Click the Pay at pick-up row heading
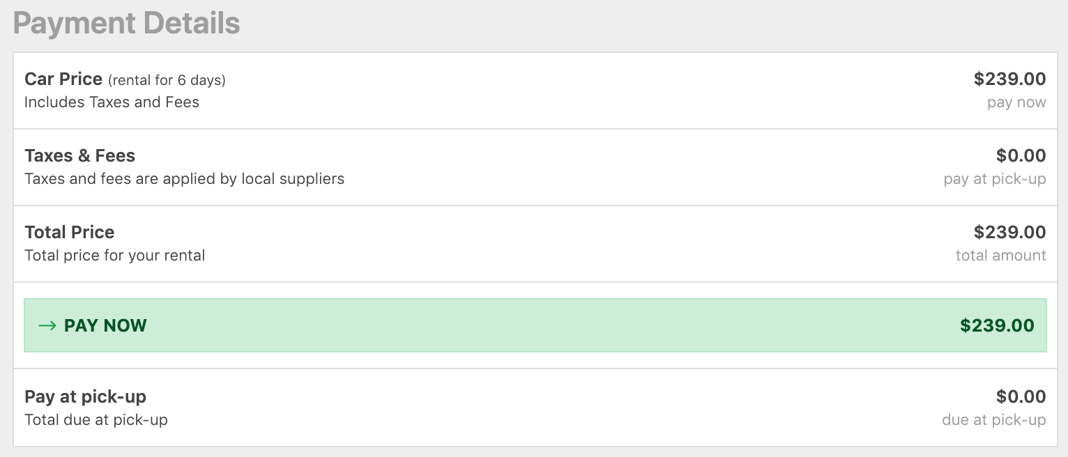 (85, 396)
